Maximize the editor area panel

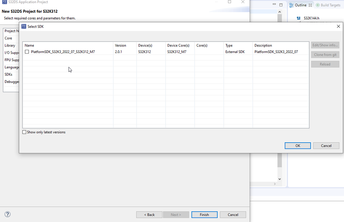[x=281, y=5]
